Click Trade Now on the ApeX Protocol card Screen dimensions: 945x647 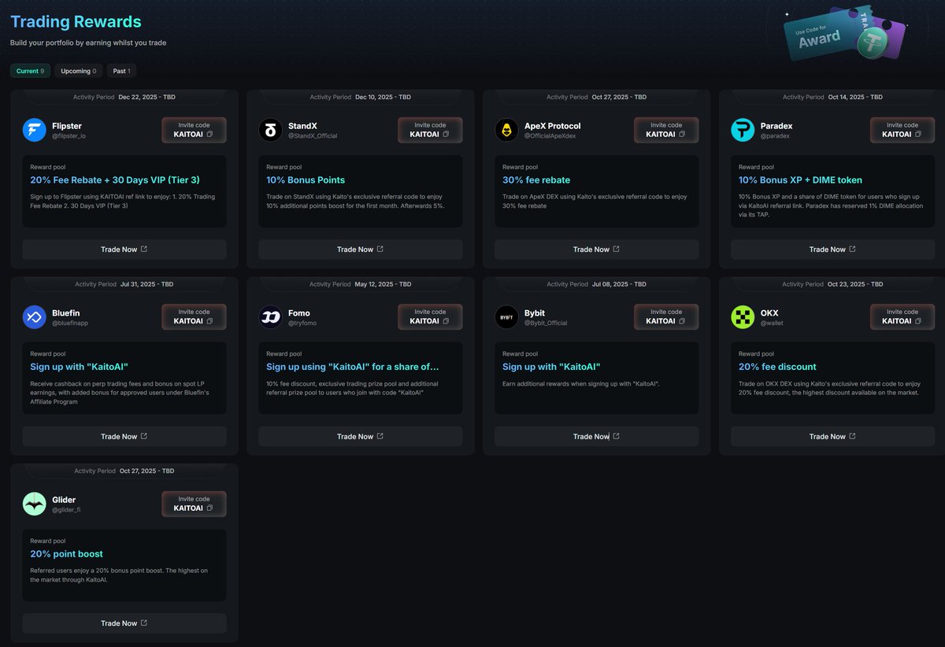point(597,250)
